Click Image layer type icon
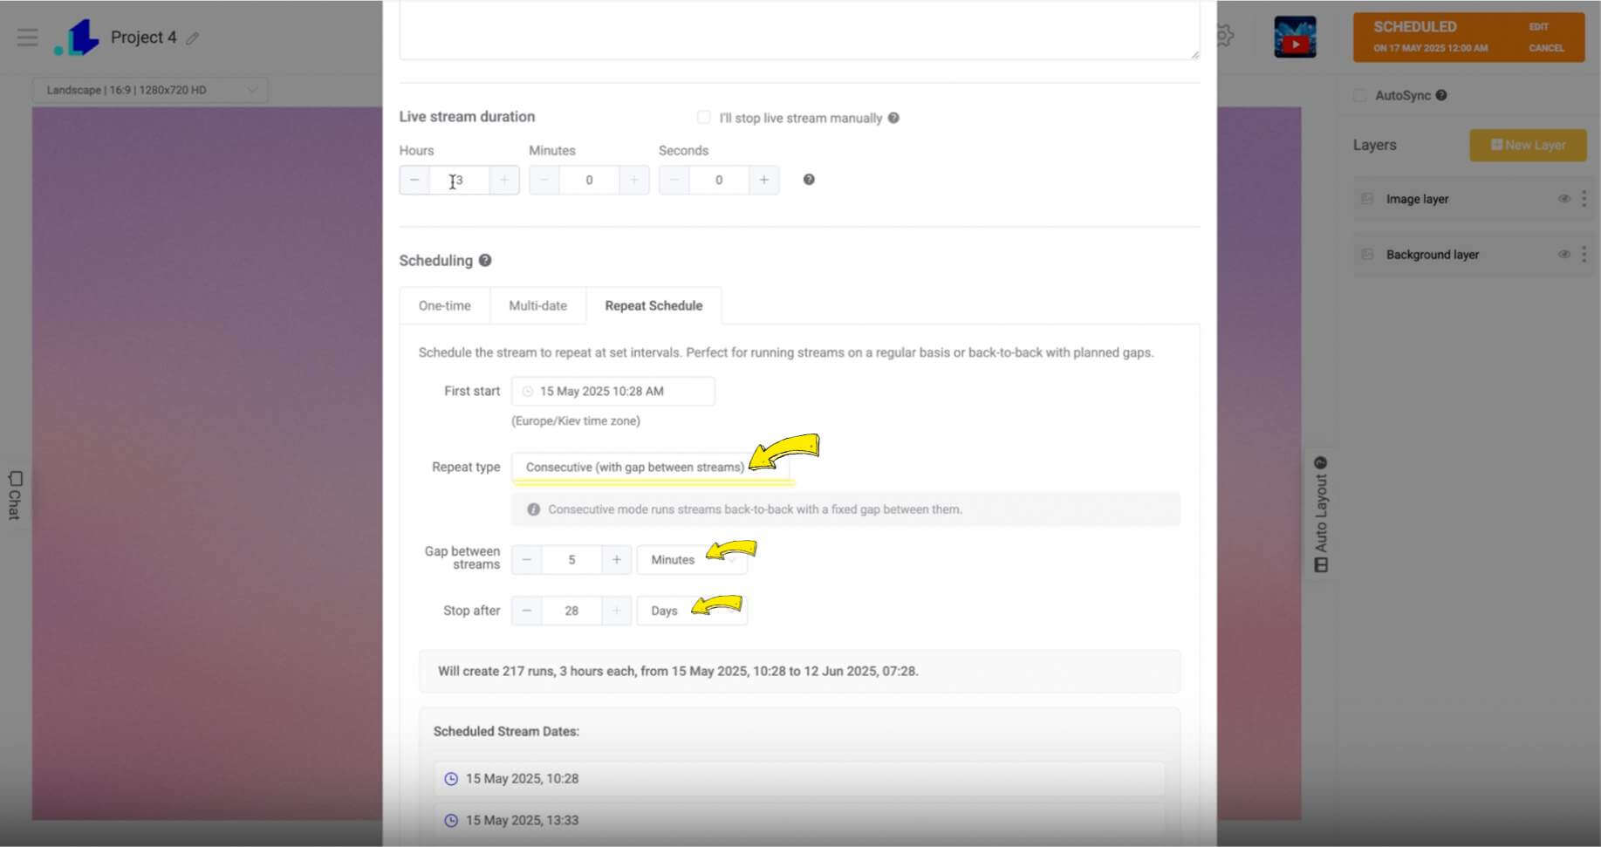Screen dimensions: 1601x847 coord(1367,199)
